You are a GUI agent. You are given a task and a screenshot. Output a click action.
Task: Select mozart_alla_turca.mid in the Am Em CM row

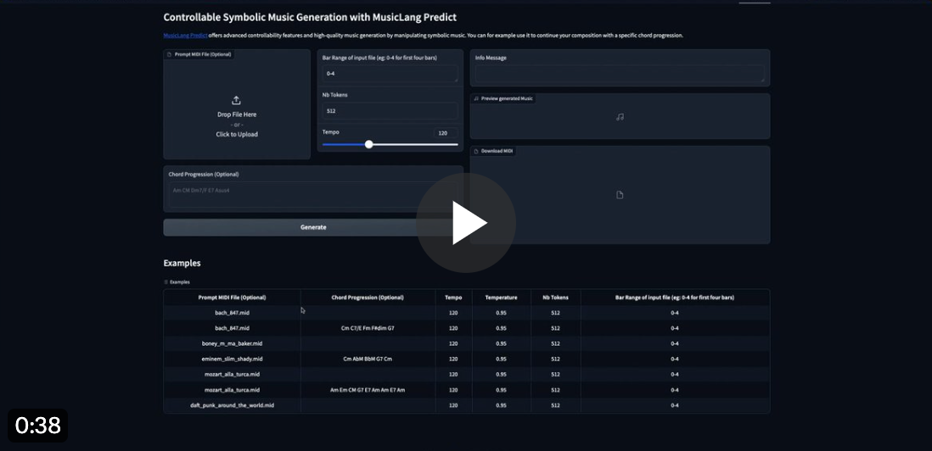(x=232, y=390)
